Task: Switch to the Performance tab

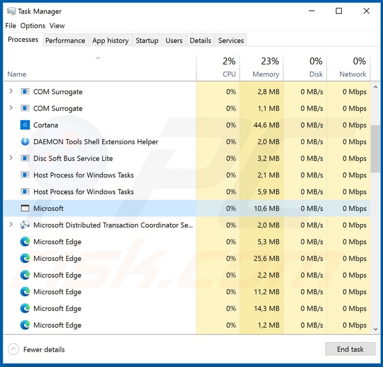Action: (65, 40)
